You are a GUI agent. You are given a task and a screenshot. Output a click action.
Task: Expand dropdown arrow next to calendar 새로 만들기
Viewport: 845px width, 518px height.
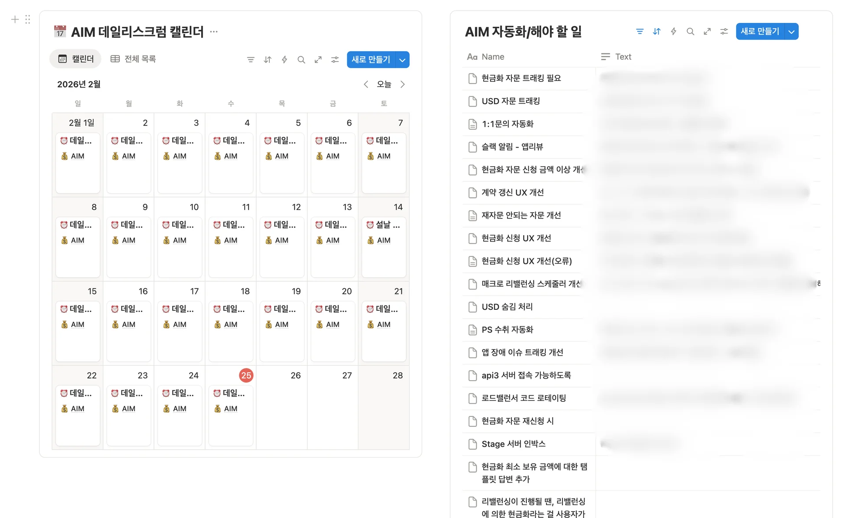tap(402, 60)
